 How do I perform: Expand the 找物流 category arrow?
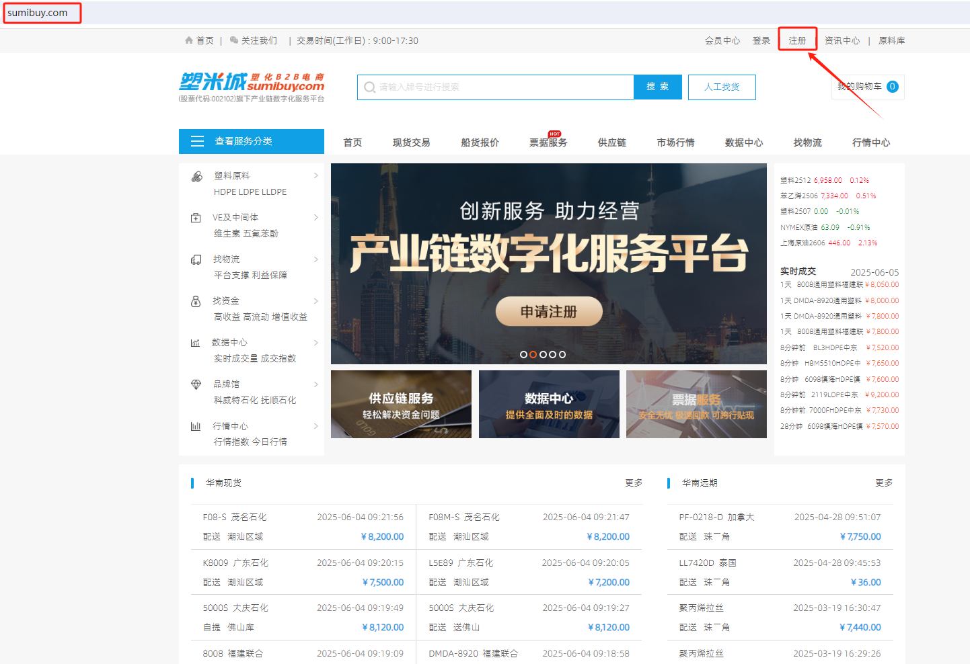coord(315,259)
